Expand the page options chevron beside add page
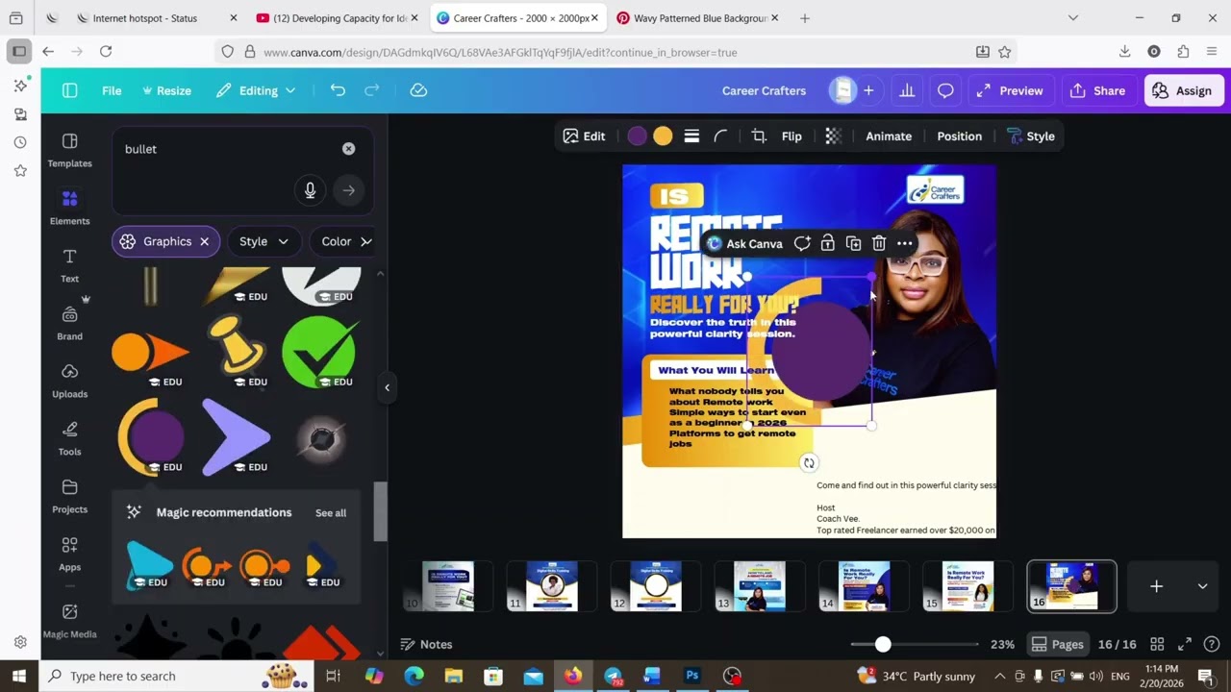The image size is (1231, 692). 1202,586
